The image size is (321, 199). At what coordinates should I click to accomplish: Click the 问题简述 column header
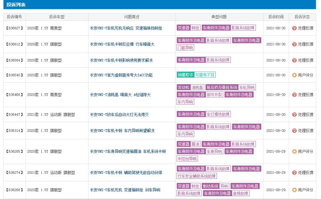[x=132, y=17]
